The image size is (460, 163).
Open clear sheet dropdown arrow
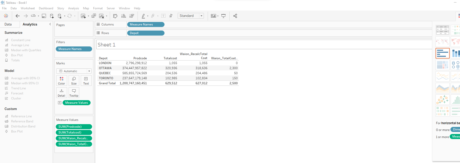pos(106,16)
